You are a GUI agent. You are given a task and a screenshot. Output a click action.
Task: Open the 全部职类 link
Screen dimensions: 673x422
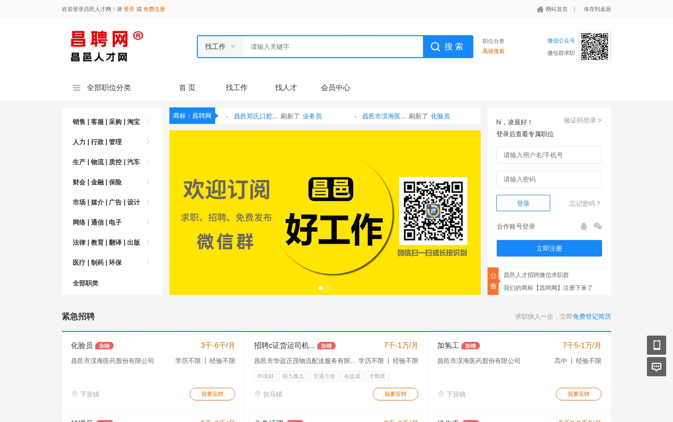86,283
